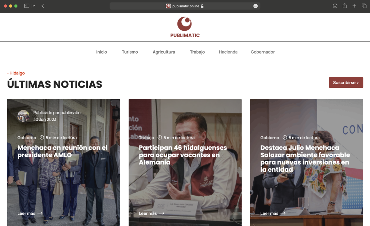Open the page options ellipsis in address bar

pyautogui.click(x=255, y=6)
